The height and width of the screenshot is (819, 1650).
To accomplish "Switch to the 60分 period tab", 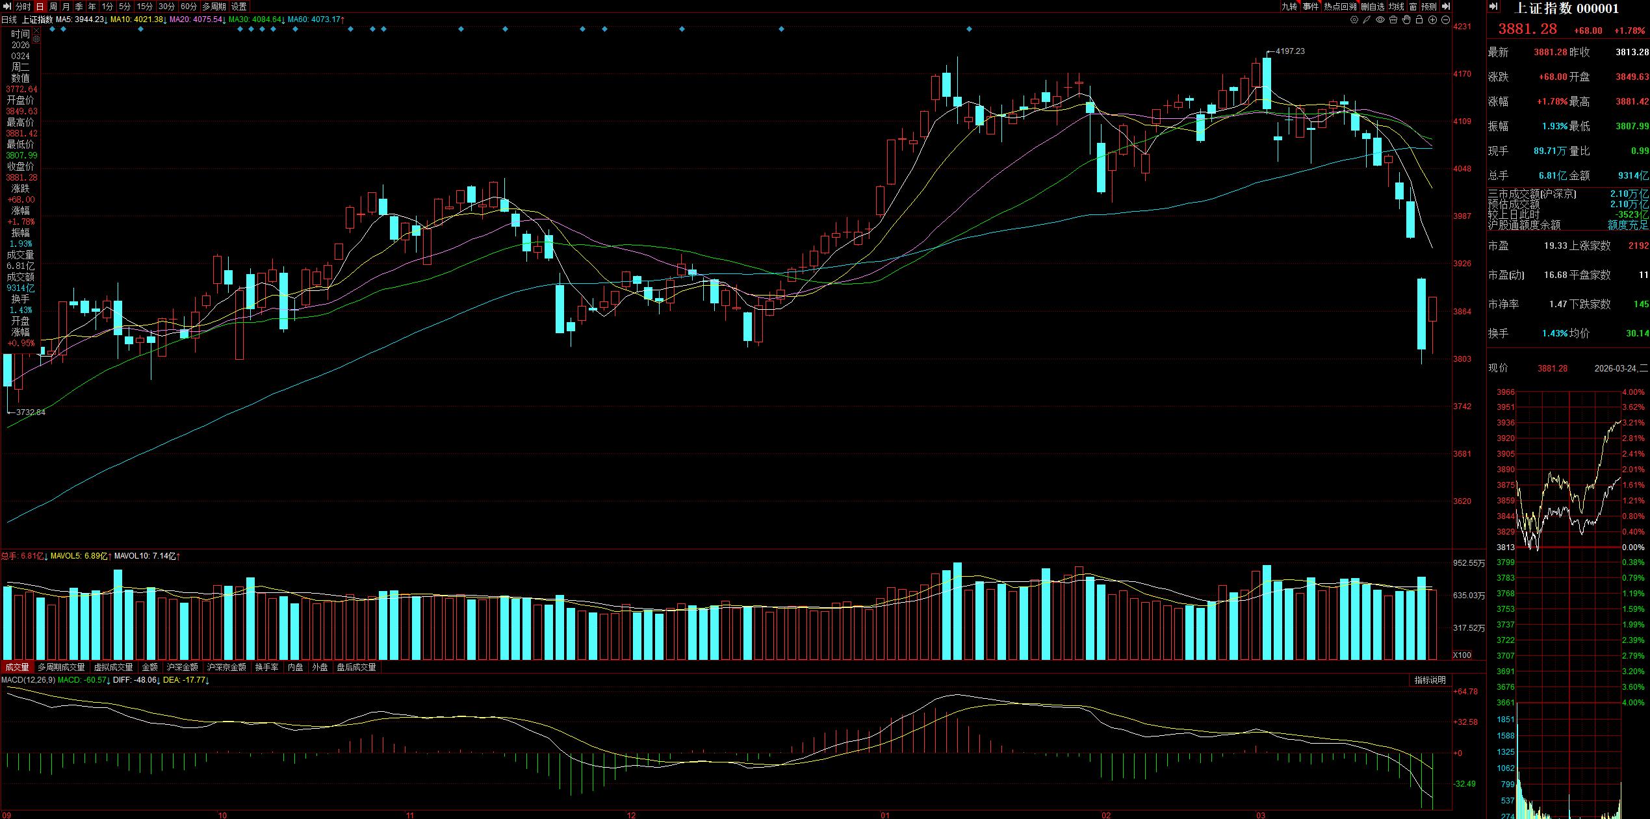I will 188,6.
